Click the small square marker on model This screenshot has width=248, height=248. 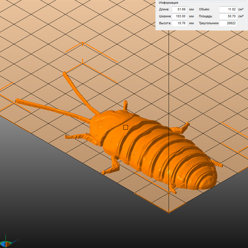[125, 127]
